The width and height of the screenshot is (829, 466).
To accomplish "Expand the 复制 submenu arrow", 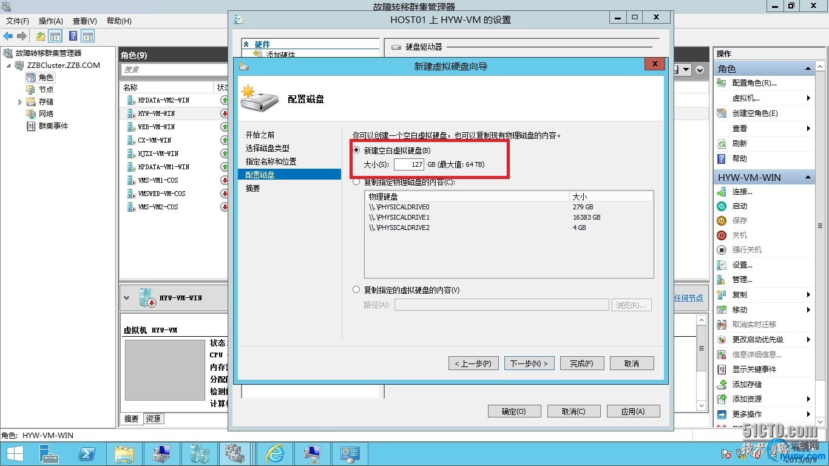I will tap(808, 295).
